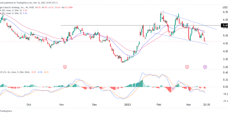This screenshot has height=114, width=228.
Task: Click the 3.00 price scale label
Action: click(x=225, y=67)
